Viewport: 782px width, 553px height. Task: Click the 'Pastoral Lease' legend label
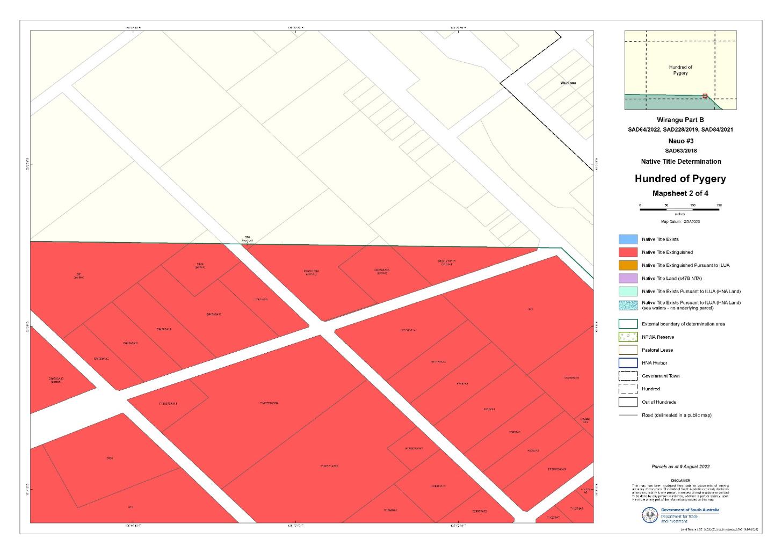click(657, 350)
